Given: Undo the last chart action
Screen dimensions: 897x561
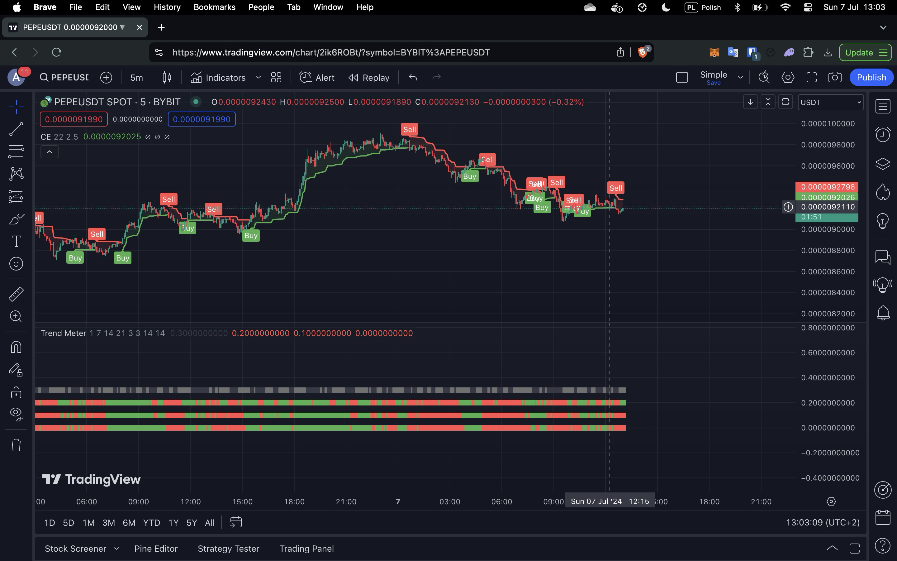Looking at the screenshot, I should (x=413, y=77).
